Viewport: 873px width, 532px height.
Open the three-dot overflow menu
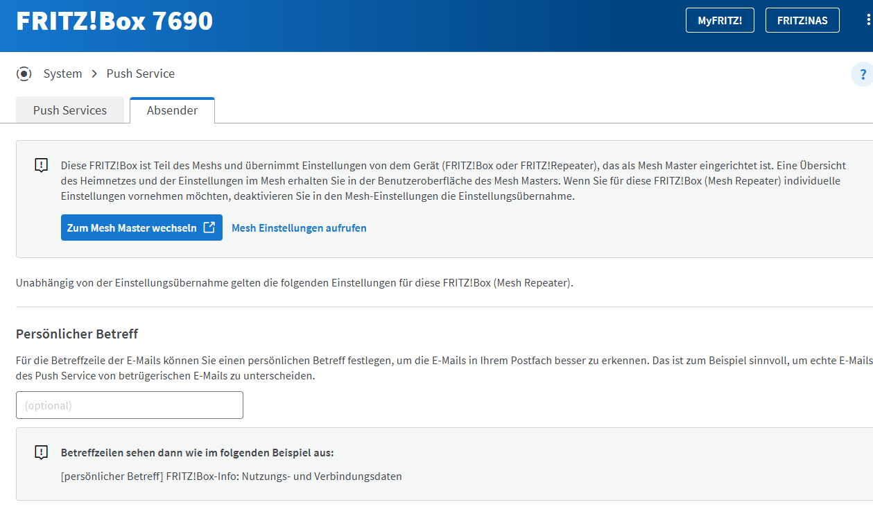pyautogui.click(x=868, y=20)
